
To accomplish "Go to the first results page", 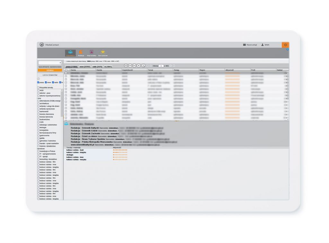I will 147,66.
